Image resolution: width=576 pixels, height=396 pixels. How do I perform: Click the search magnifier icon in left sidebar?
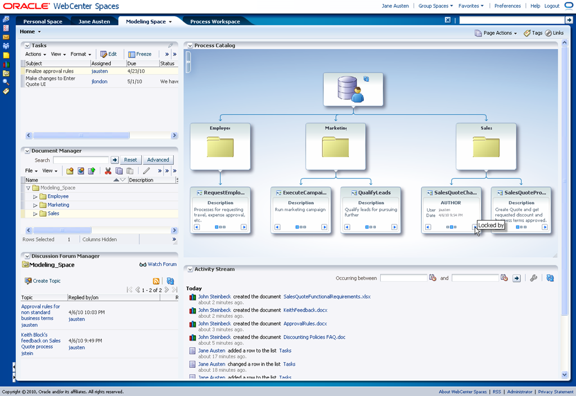pyautogui.click(x=6, y=82)
